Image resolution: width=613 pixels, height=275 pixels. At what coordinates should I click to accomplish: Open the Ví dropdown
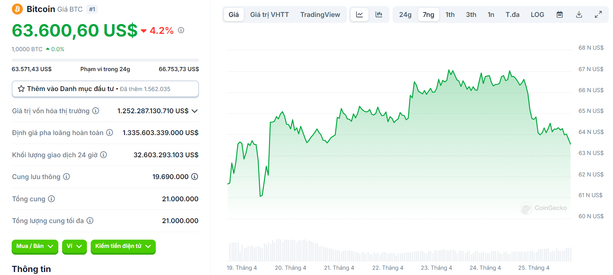75,246
